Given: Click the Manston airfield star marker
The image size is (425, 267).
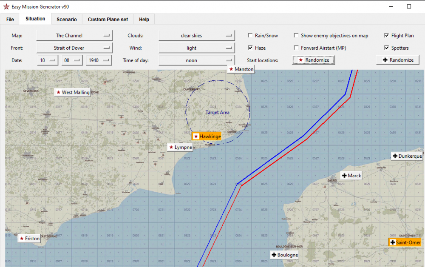Looking at the screenshot, I should [241, 69].
